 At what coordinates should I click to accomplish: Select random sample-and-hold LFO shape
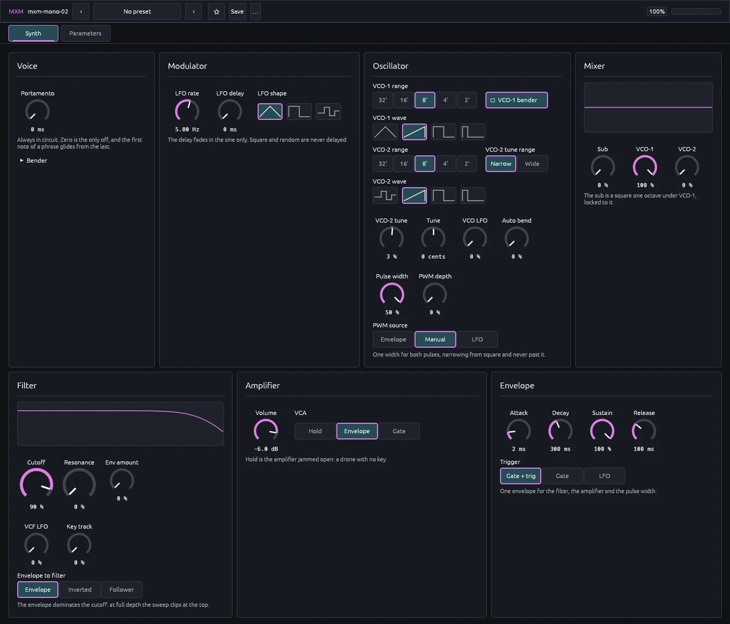tap(328, 112)
